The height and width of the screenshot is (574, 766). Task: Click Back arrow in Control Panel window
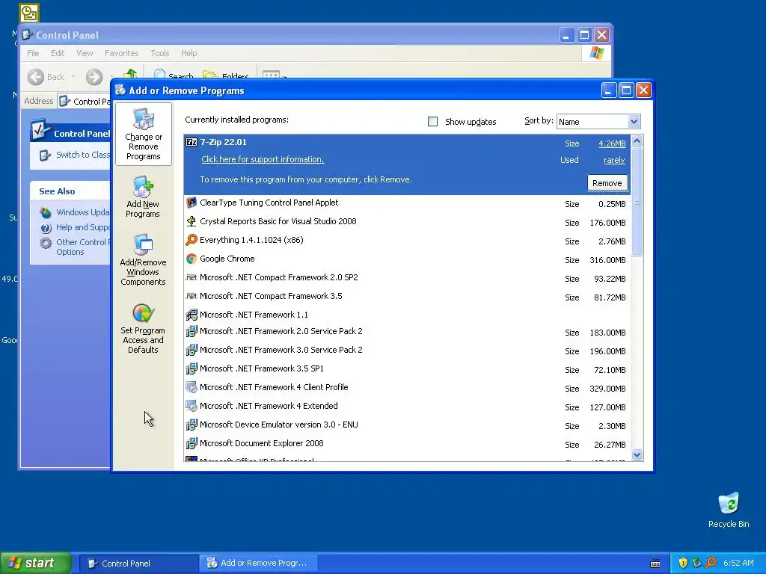tap(36, 77)
